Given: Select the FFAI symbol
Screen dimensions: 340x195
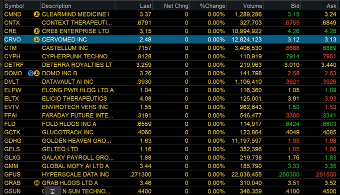Looking at the screenshot, I should click(10, 115).
